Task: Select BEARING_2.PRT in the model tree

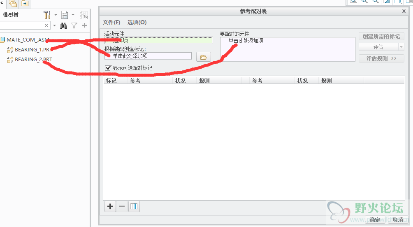Action: point(33,60)
